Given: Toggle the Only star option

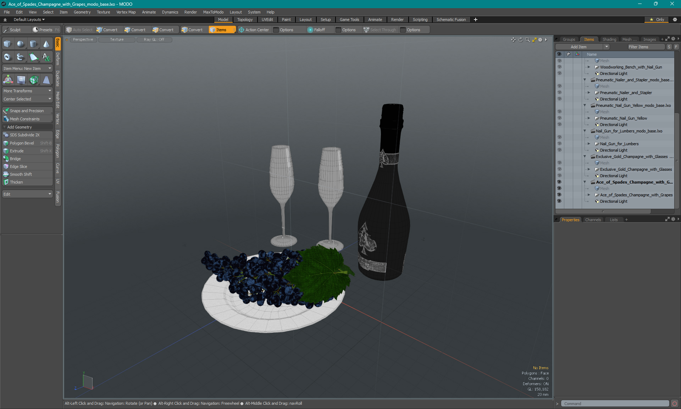Looking at the screenshot, I should pyautogui.click(x=657, y=20).
